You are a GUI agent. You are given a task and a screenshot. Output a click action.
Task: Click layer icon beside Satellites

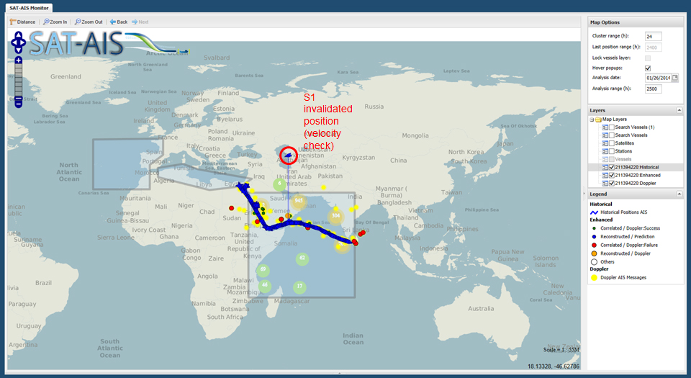point(605,143)
